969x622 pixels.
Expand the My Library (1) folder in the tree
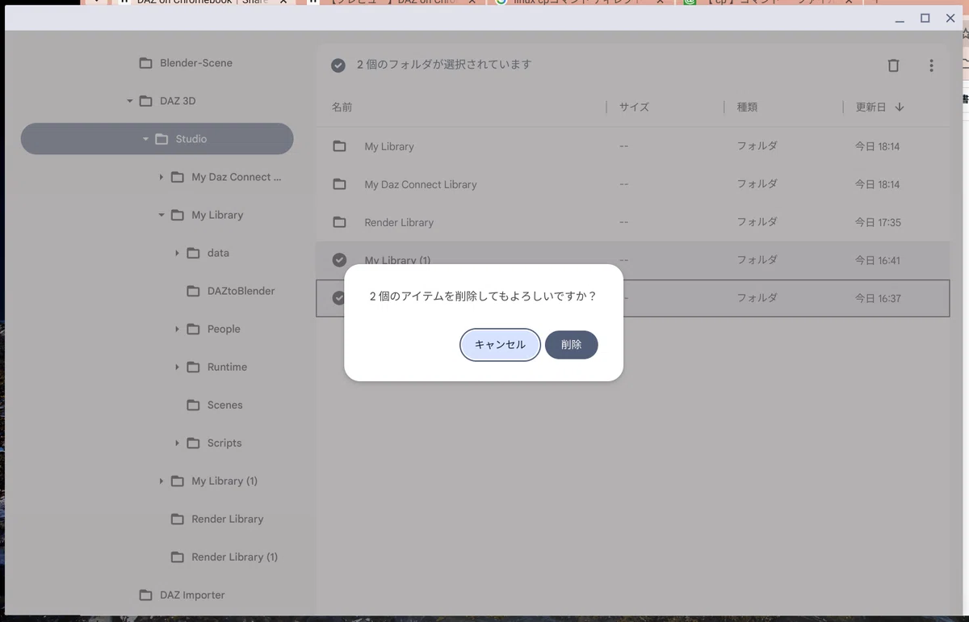[x=161, y=481]
